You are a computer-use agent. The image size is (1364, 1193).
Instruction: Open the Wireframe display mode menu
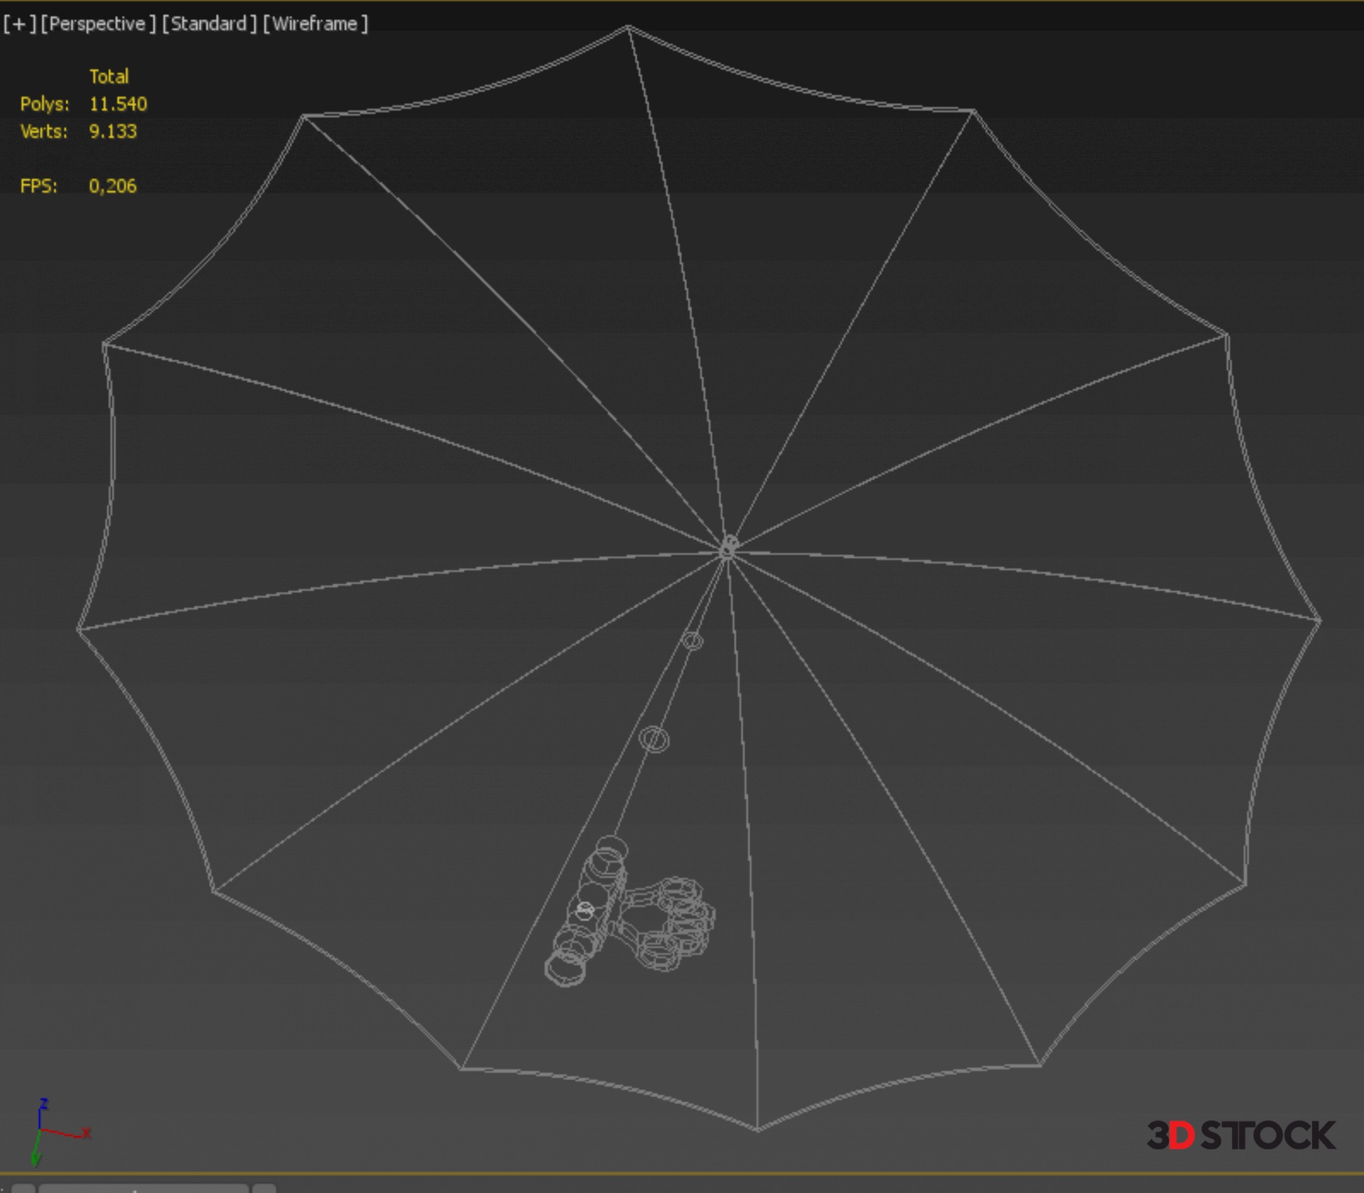(315, 24)
